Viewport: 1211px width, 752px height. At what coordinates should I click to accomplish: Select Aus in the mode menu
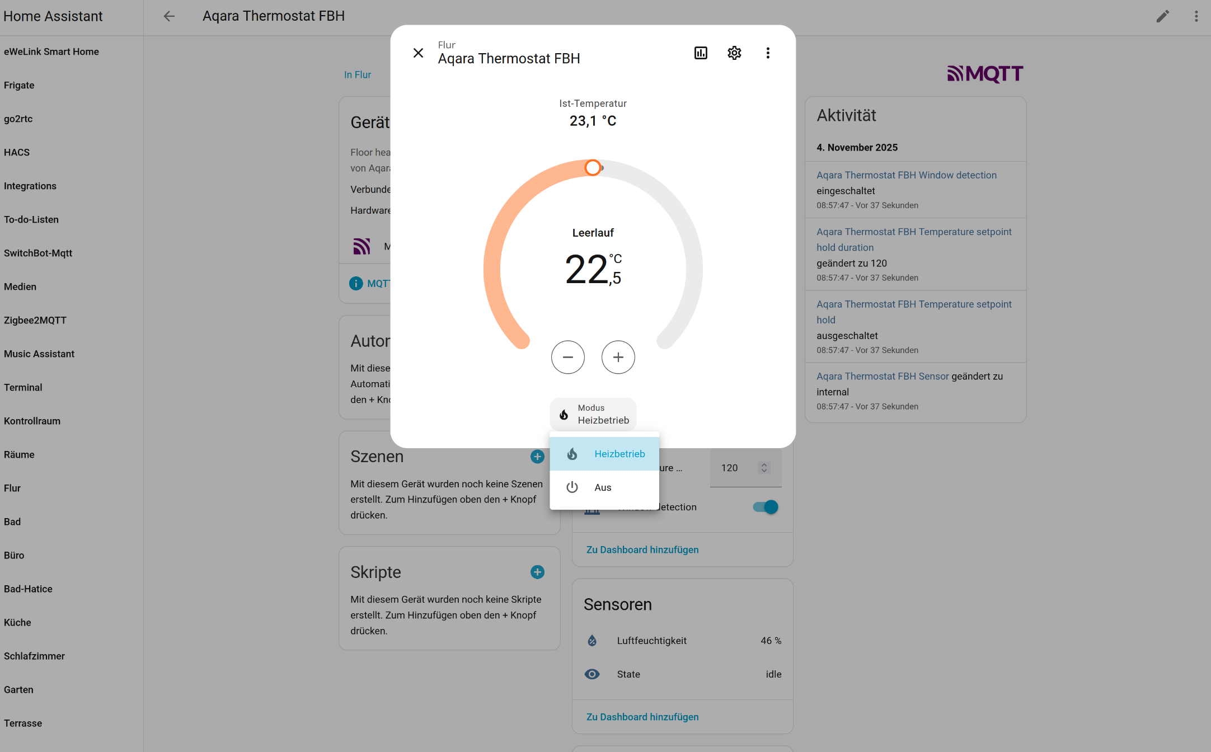[x=603, y=487]
